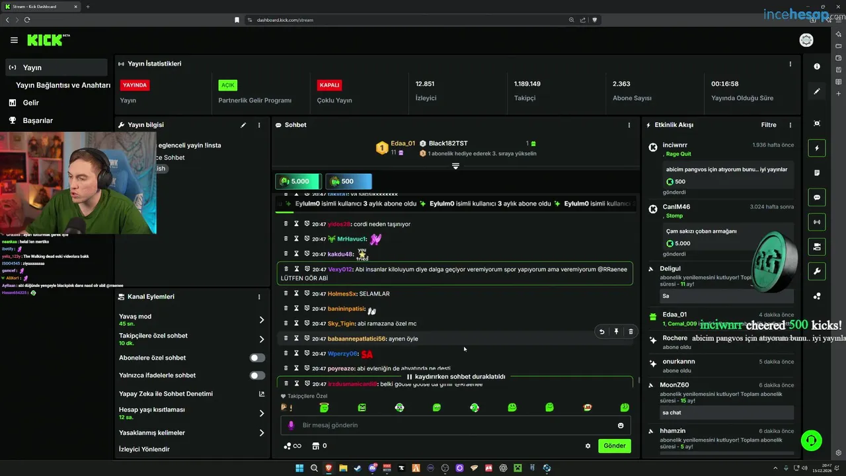This screenshot has height=476, width=846.
Task: Click the Gönder send button
Action: click(614, 446)
